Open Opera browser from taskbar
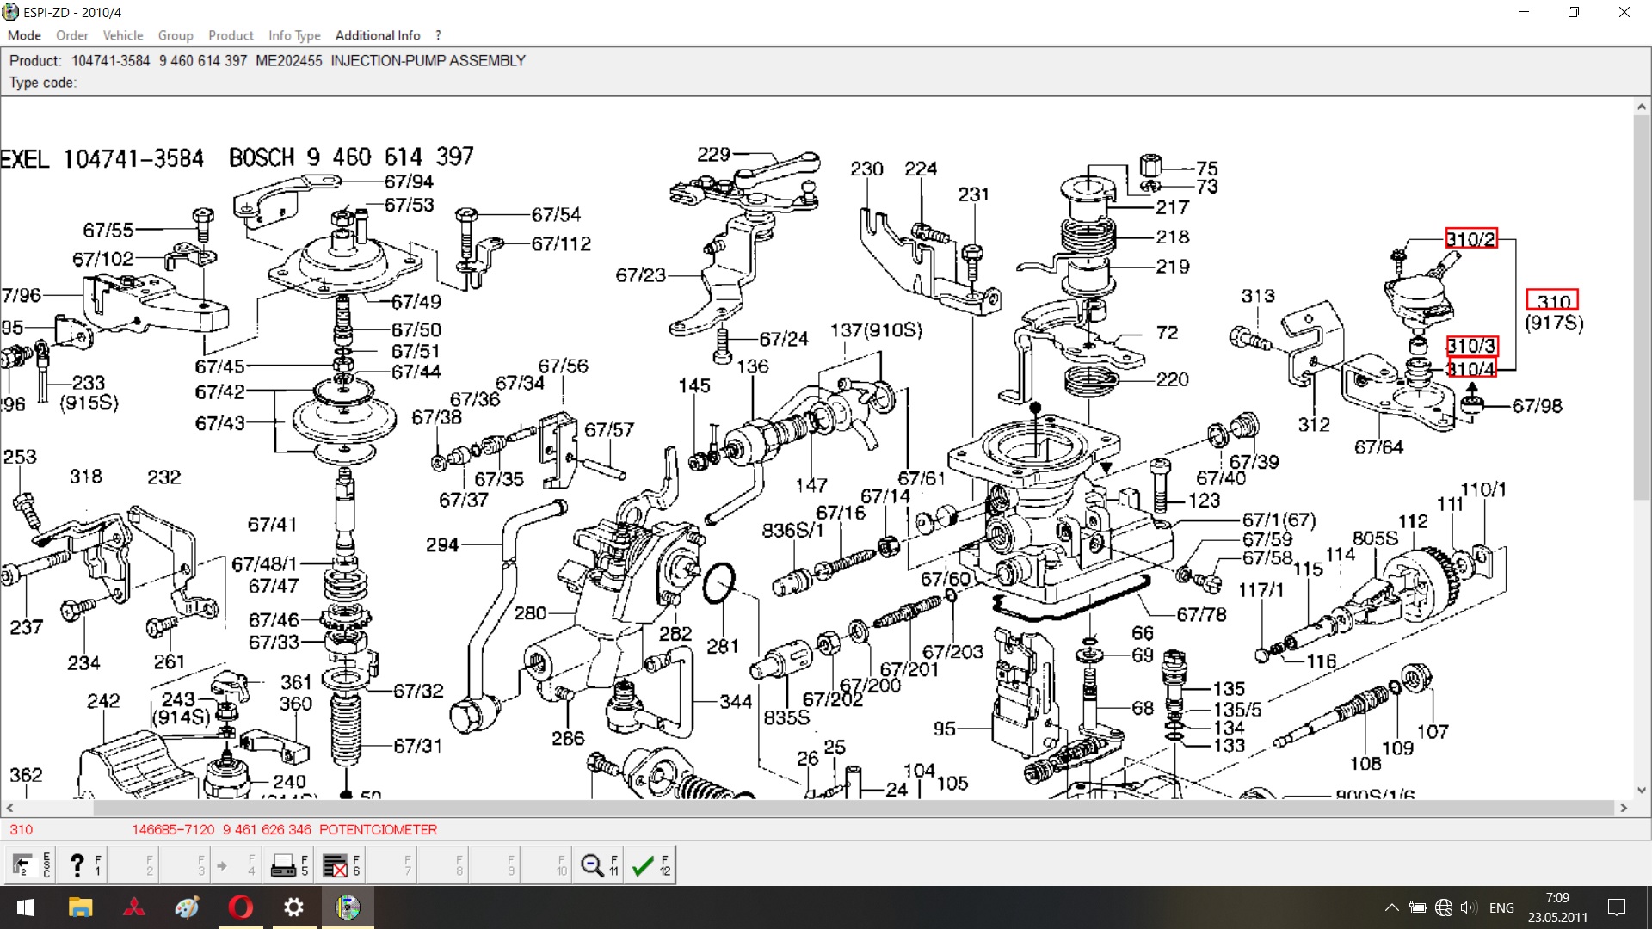 pos(241,907)
